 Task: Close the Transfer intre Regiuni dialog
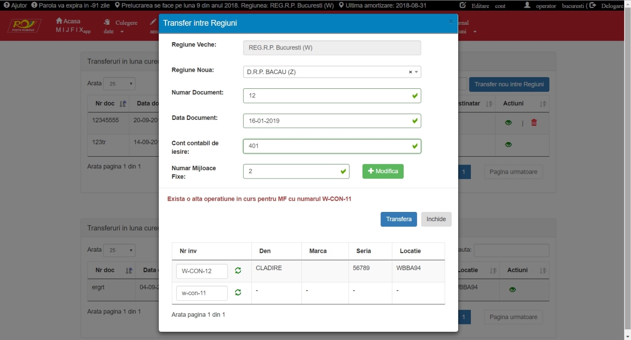click(450, 21)
